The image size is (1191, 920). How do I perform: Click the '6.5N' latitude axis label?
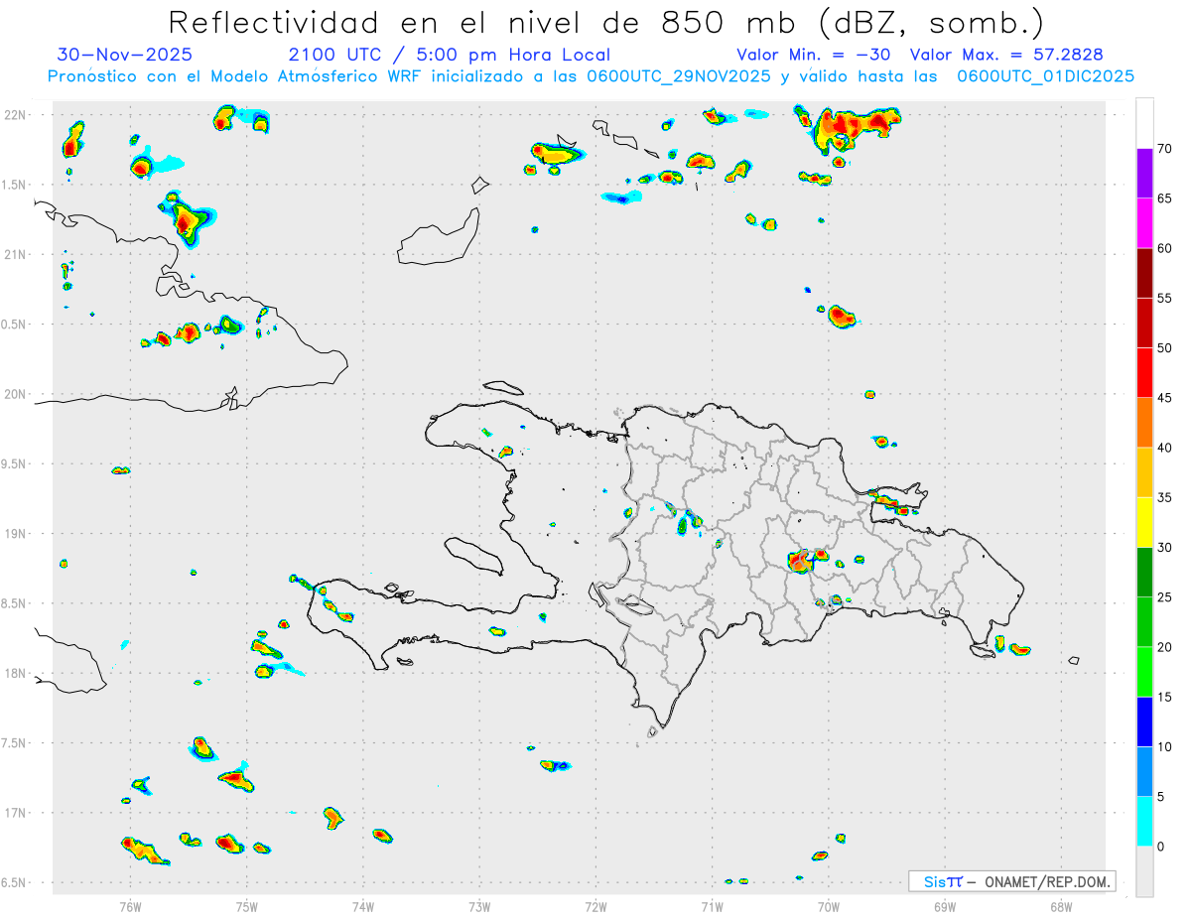[15, 883]
